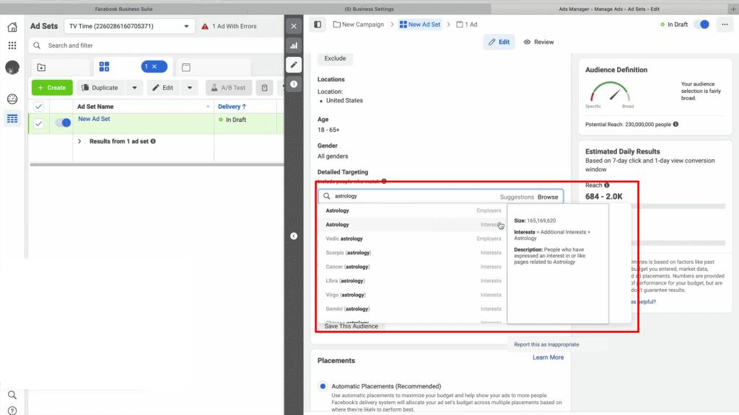This screenshot has width=739, height=415.
Task: Click the profile avatar in the sidebar
Action: click(12, 66)
